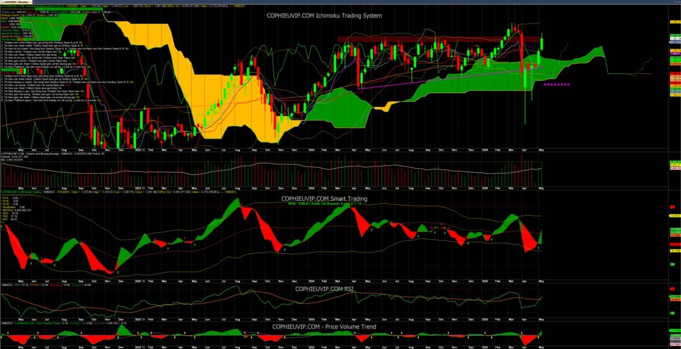Screen dimensions: 681x349
Task: Click the Volume and Moving Average pane title
Action: coord(53,154)
